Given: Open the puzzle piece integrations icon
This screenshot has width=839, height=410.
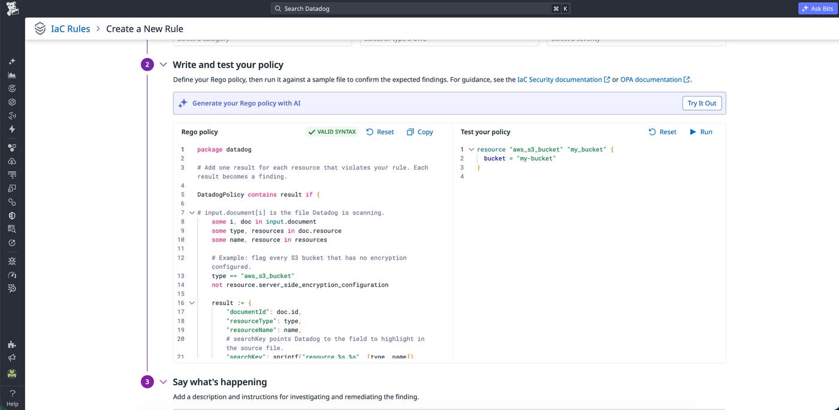Looking at the screenshot, I should 12,345.
